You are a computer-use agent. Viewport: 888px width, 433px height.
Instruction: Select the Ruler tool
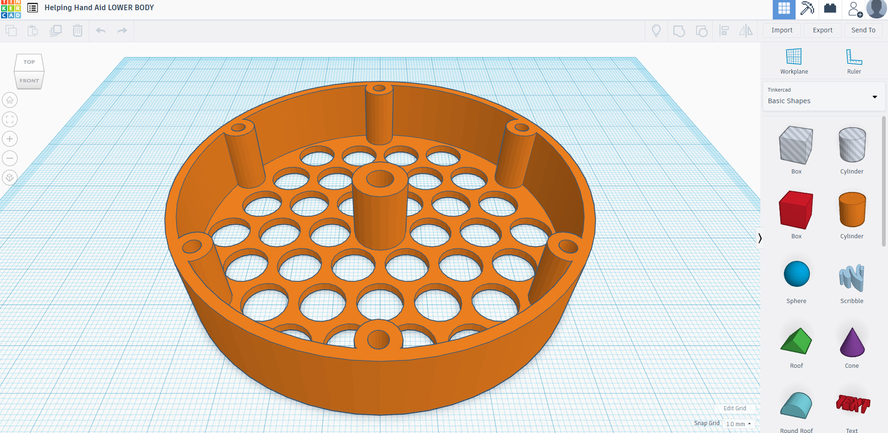tap(854, 61)
